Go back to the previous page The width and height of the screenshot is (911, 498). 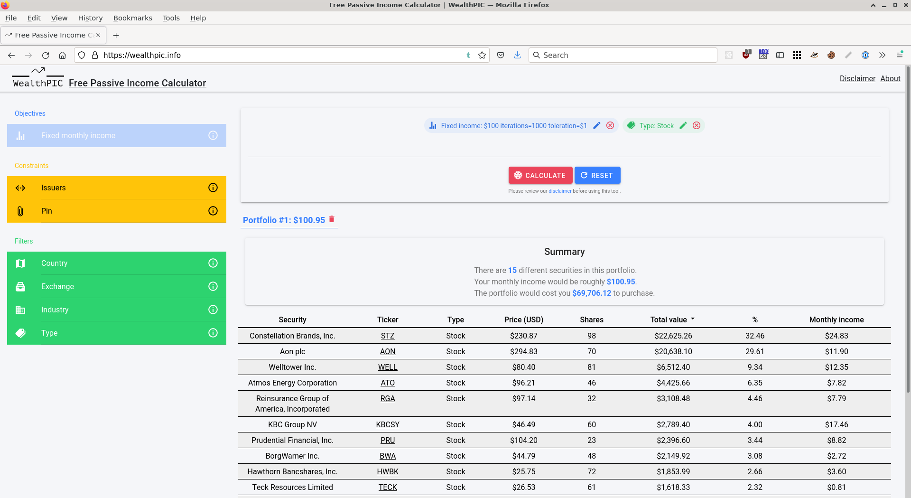[x=11, y=55]
